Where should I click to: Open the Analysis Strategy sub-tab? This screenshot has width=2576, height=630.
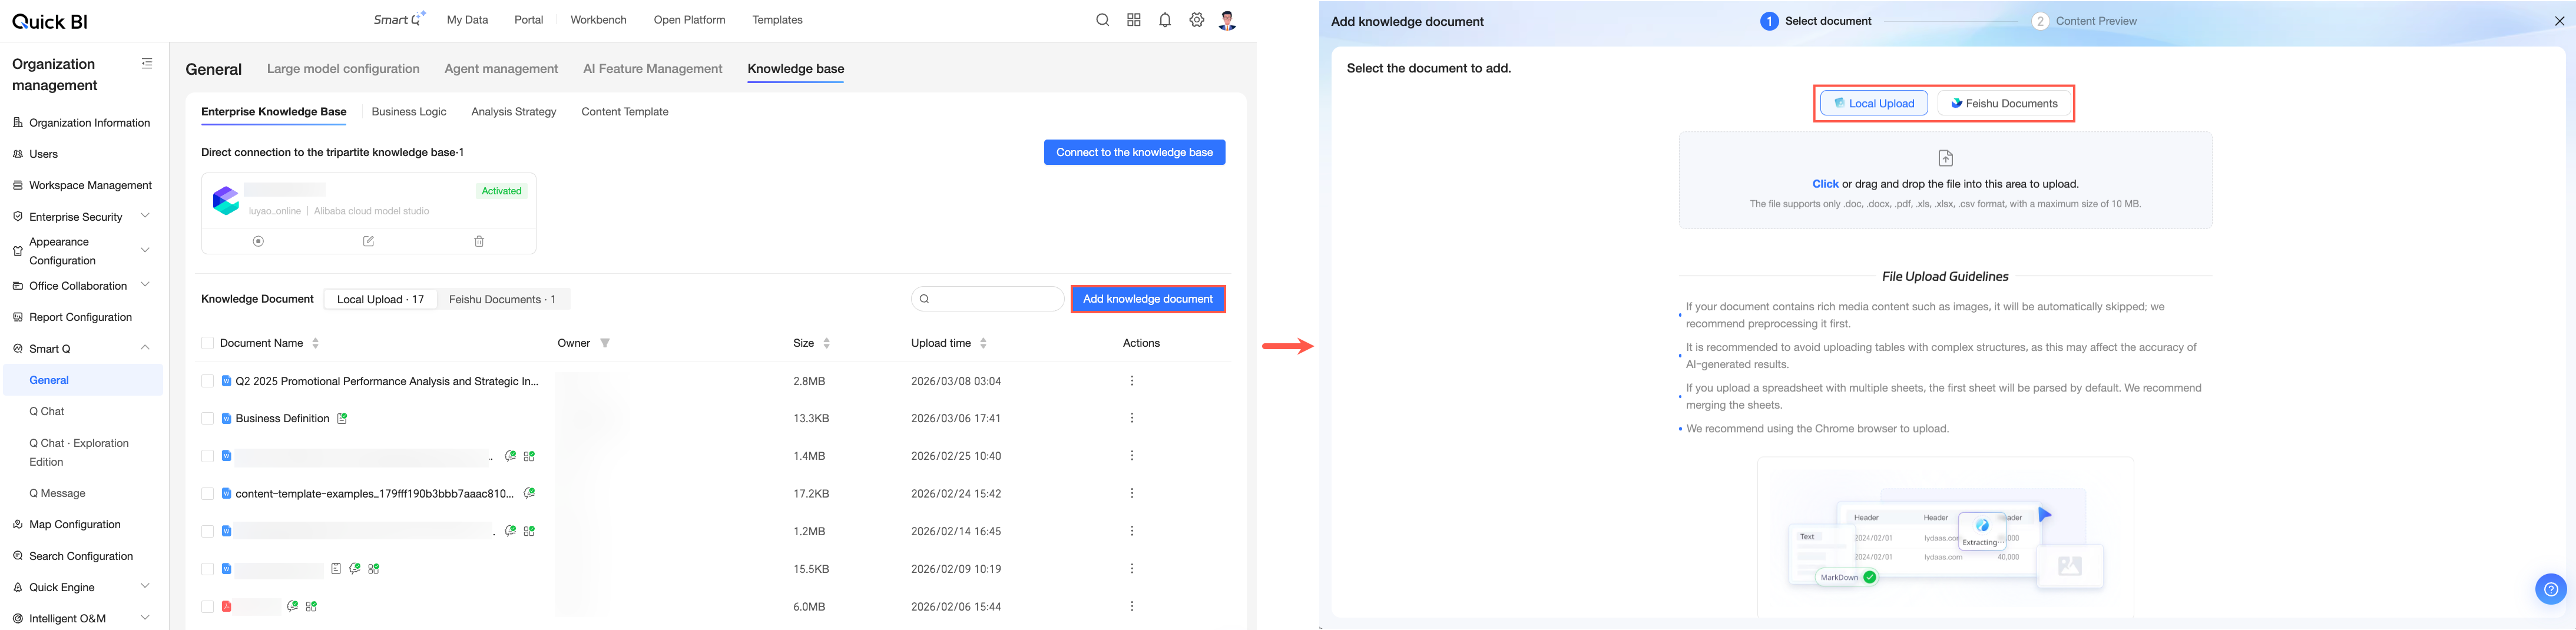[x=514, y=112]
